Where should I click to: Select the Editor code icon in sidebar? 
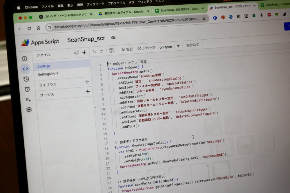tap(26, 69)
